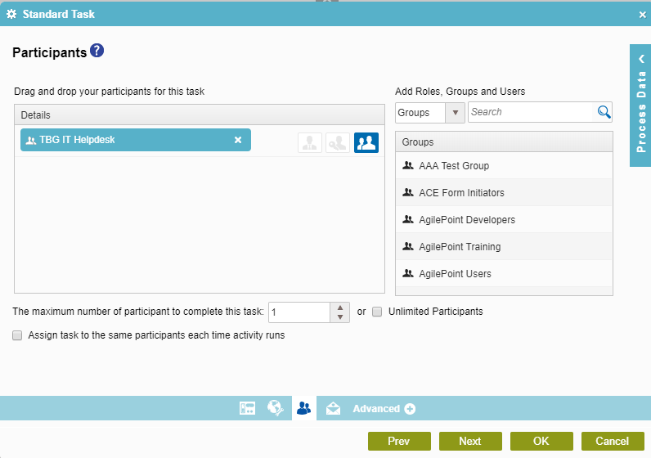Click the Participants help question mark icon

click(x=97, y=52)
